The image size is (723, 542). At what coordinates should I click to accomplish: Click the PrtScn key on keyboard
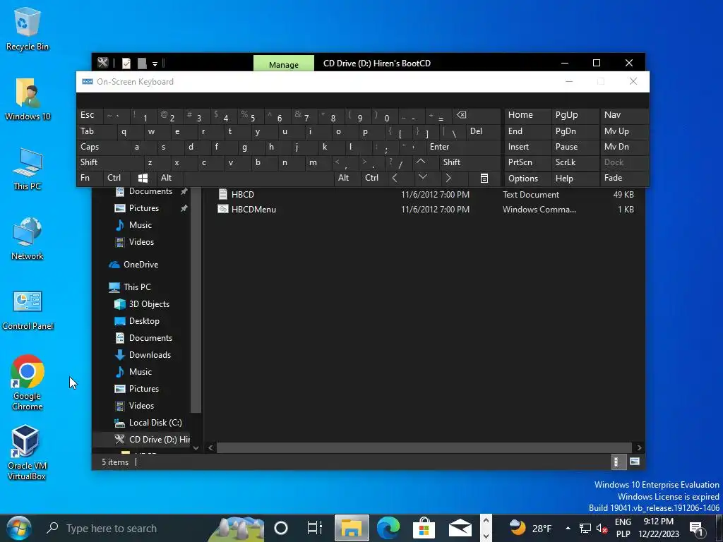coord(527,162)
